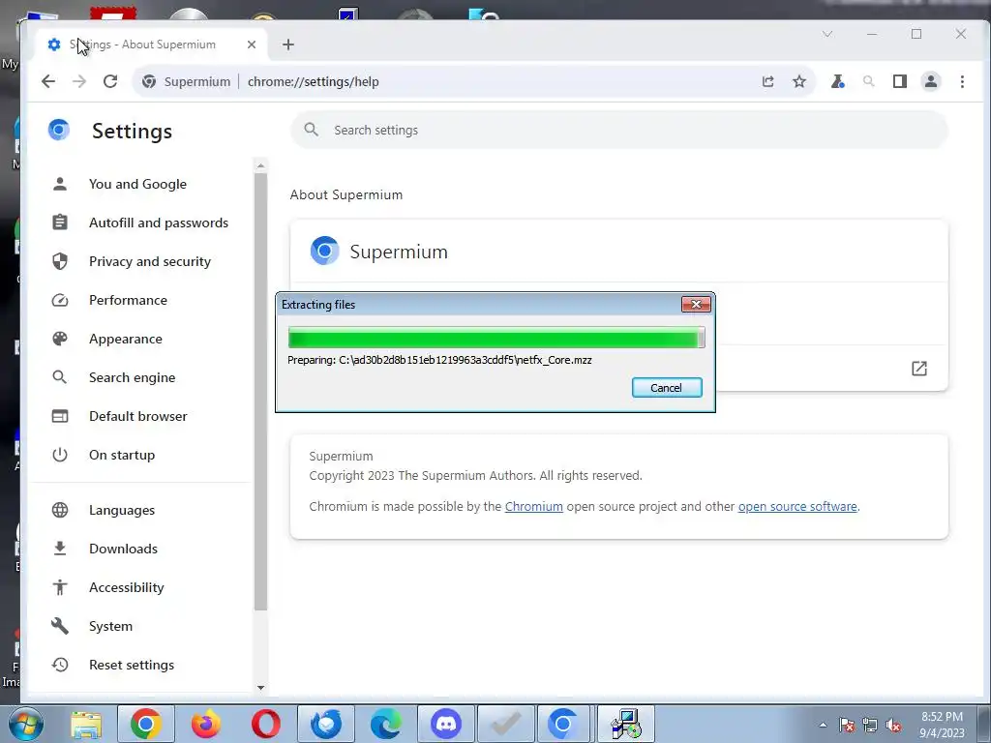Open You and Google settings
The height and width of the screenshot is (743, 991).
point(137,184)
